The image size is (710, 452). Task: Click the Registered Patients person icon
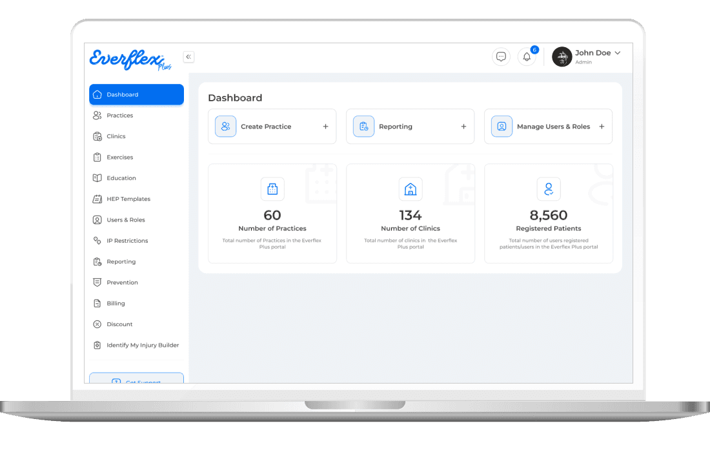click(549, 189)
